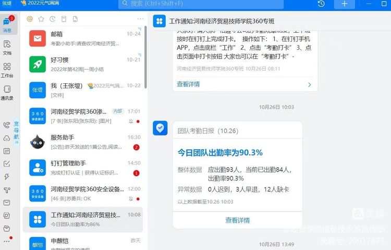Open the cloud drive icon in sidebar

point(7,138)
